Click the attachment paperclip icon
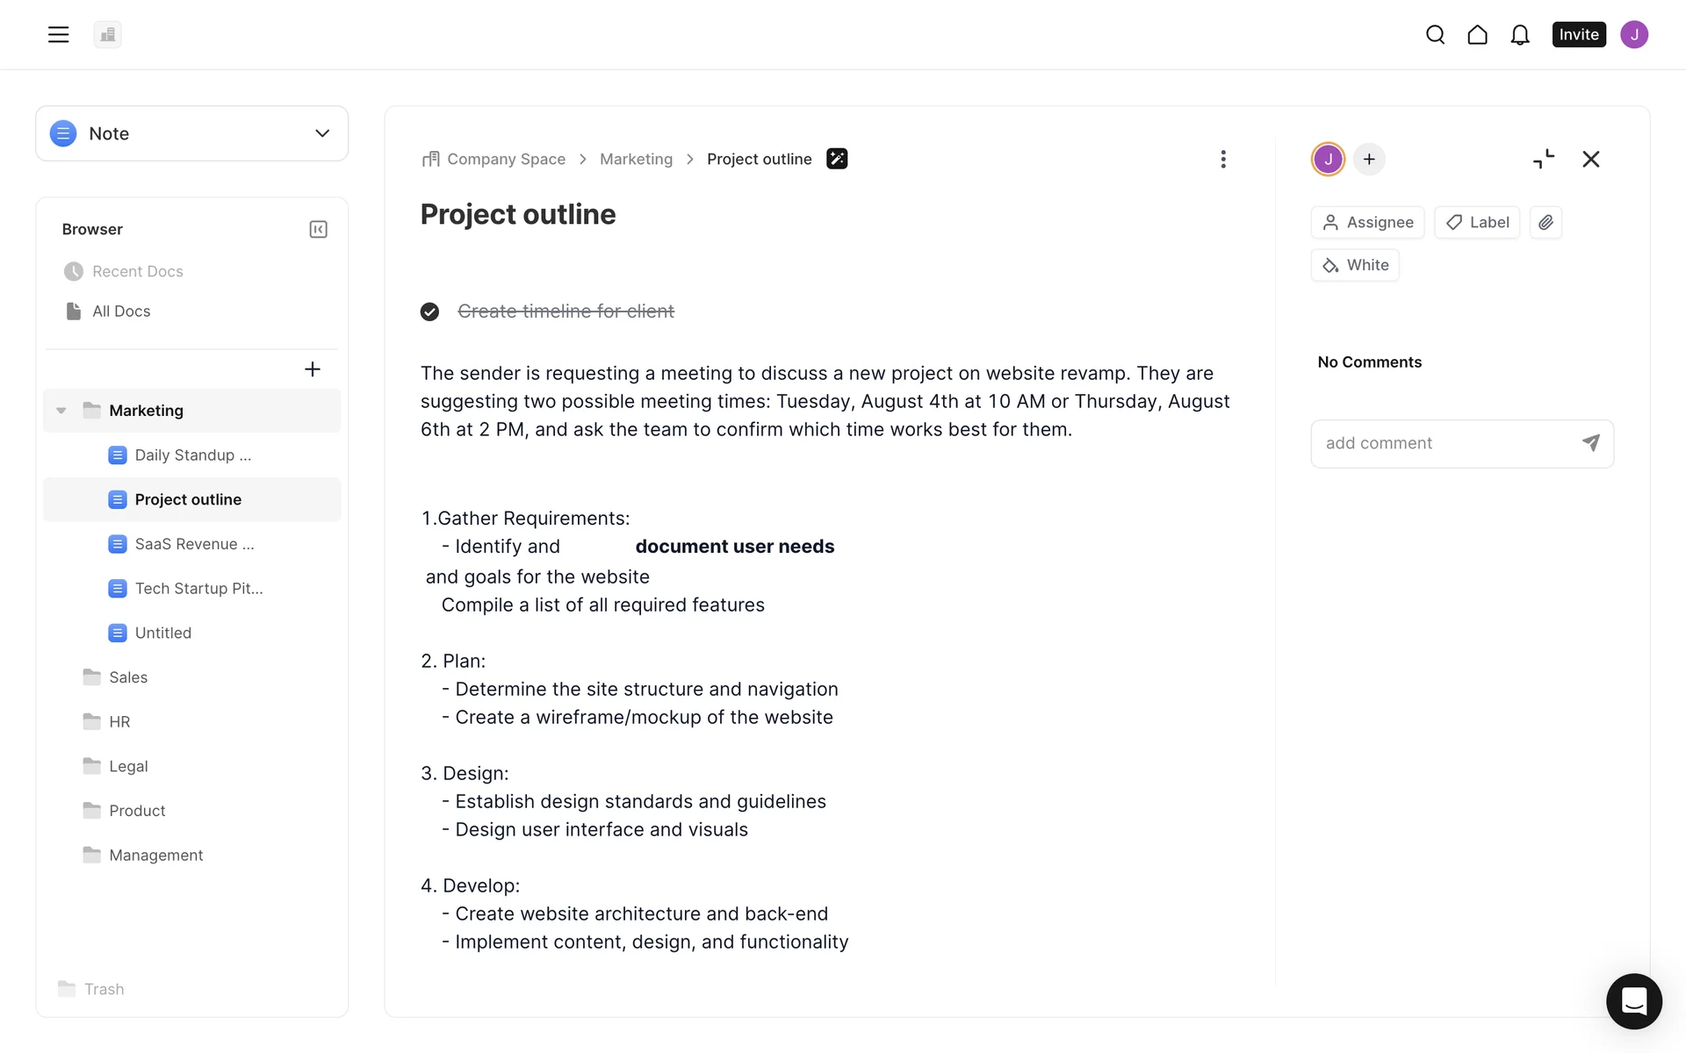Viewport: 1686px width, 1053px height. (1545, 223)
